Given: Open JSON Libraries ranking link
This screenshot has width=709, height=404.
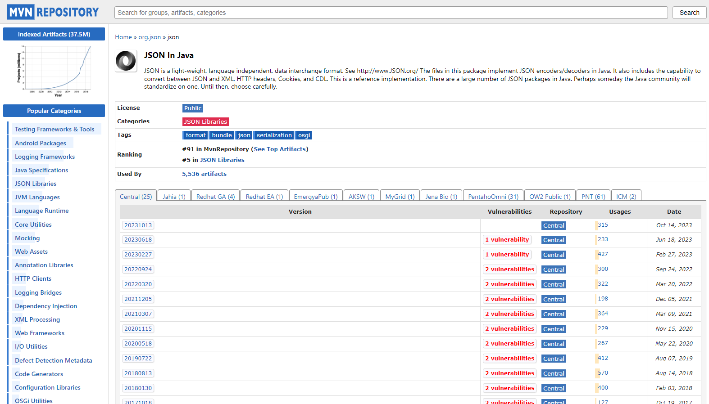Looking at the screenshot, I should pyautogui.click(x=222, y=160).
